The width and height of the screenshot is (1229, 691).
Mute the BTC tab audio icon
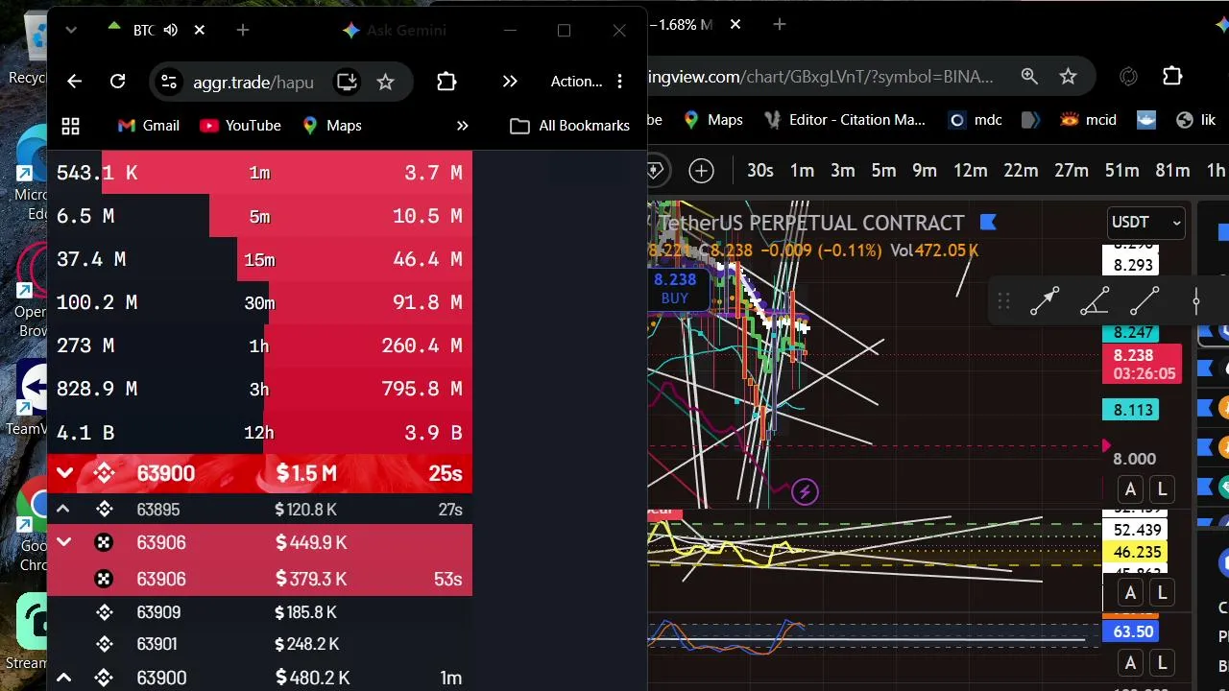(x=171, y=31)
